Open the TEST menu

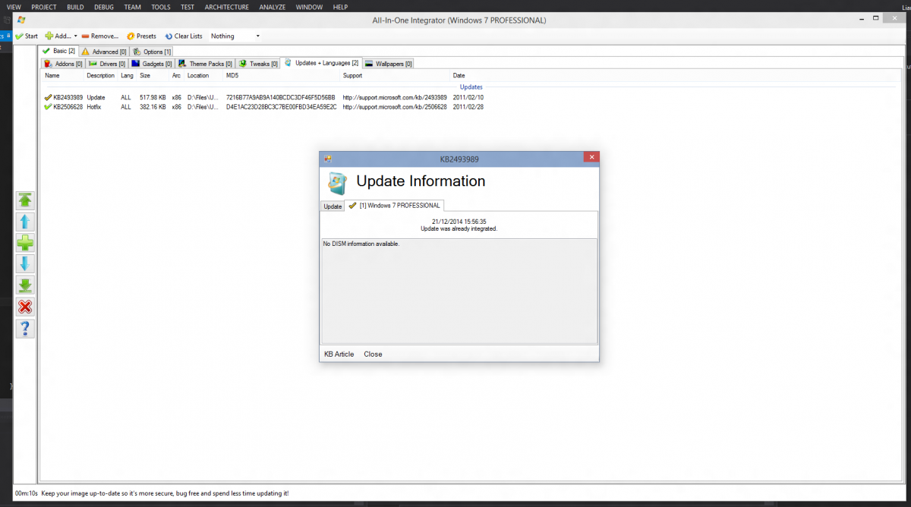click(x=187, y=7)
